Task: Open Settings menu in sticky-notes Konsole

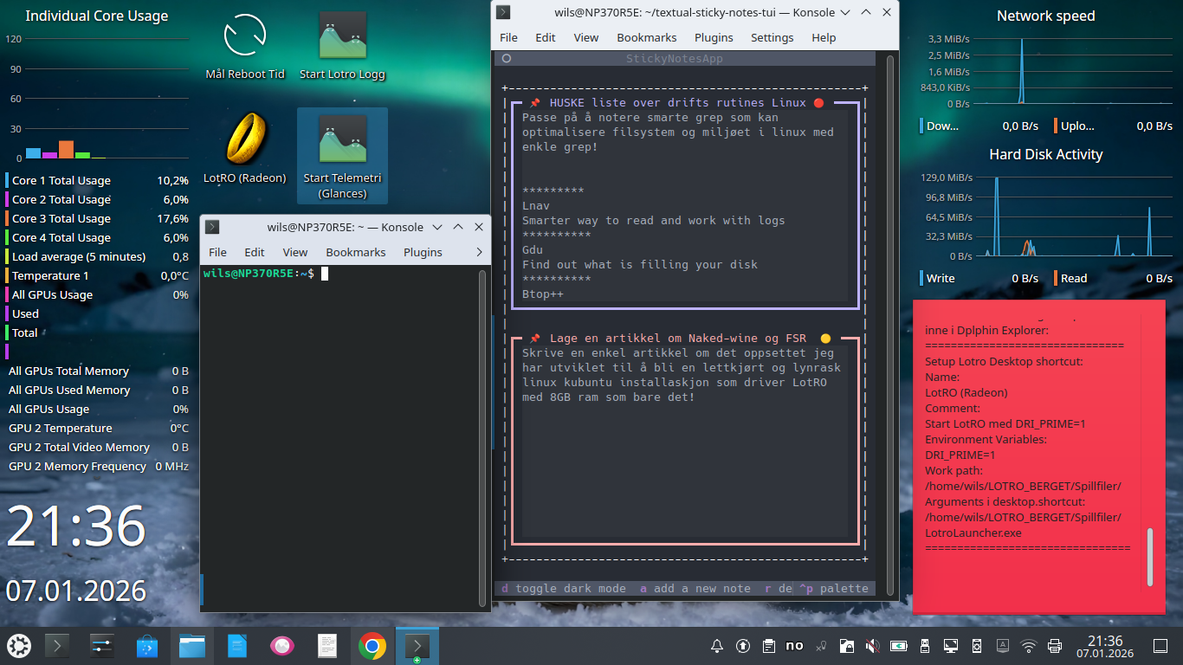Action: click(x=772, y=37)
